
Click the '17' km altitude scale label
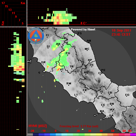click(x=3, y=3)
